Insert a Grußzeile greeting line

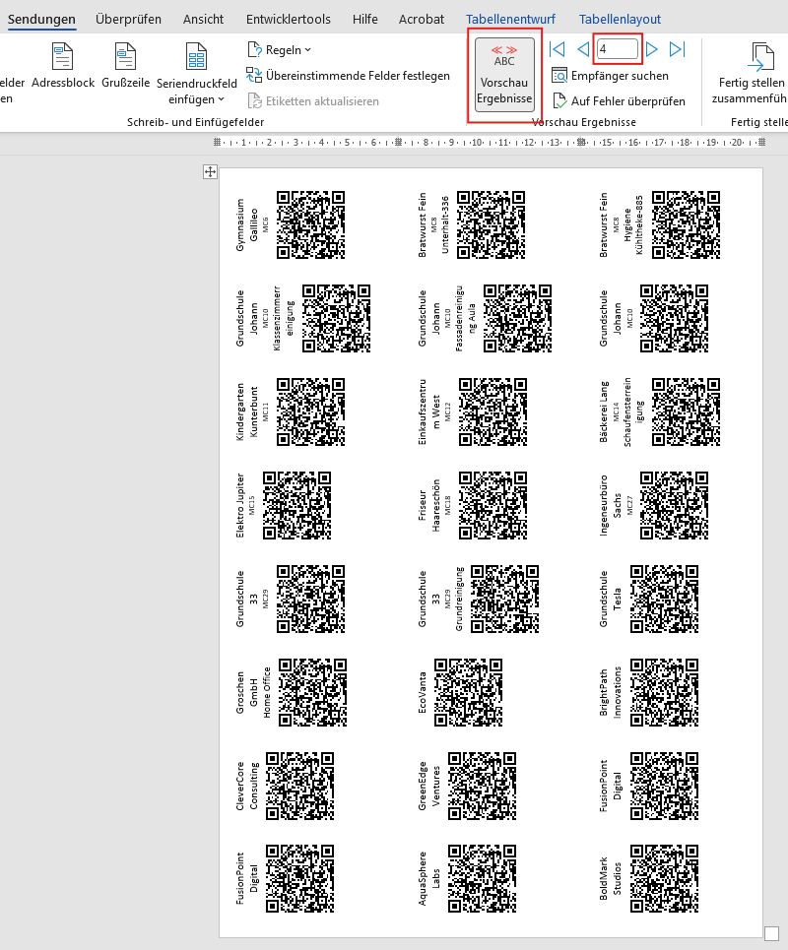pos(125,57)
